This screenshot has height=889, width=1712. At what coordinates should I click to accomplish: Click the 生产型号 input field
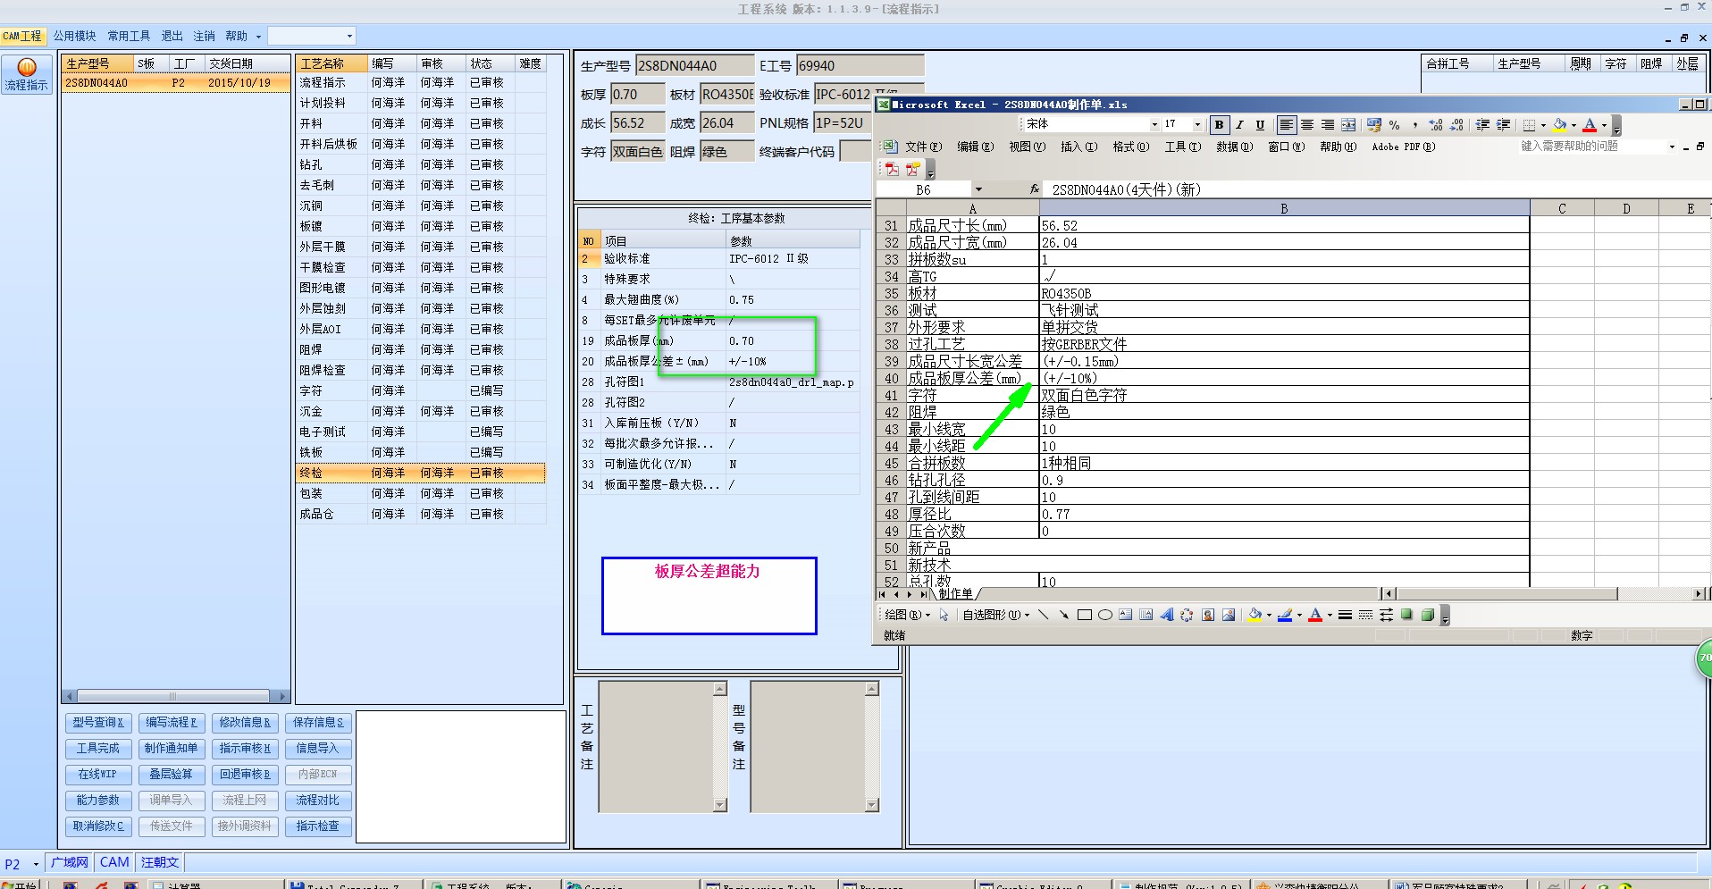[694, 65]
